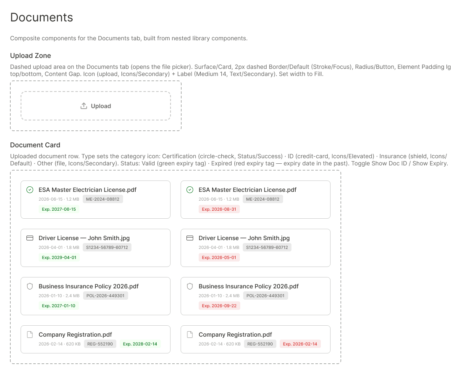
Task: Click the shield icon on the card expiring 2026-09-22
Action: [x=190, y=286]
